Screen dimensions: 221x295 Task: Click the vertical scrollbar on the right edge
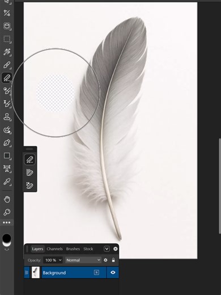(220, 186)
